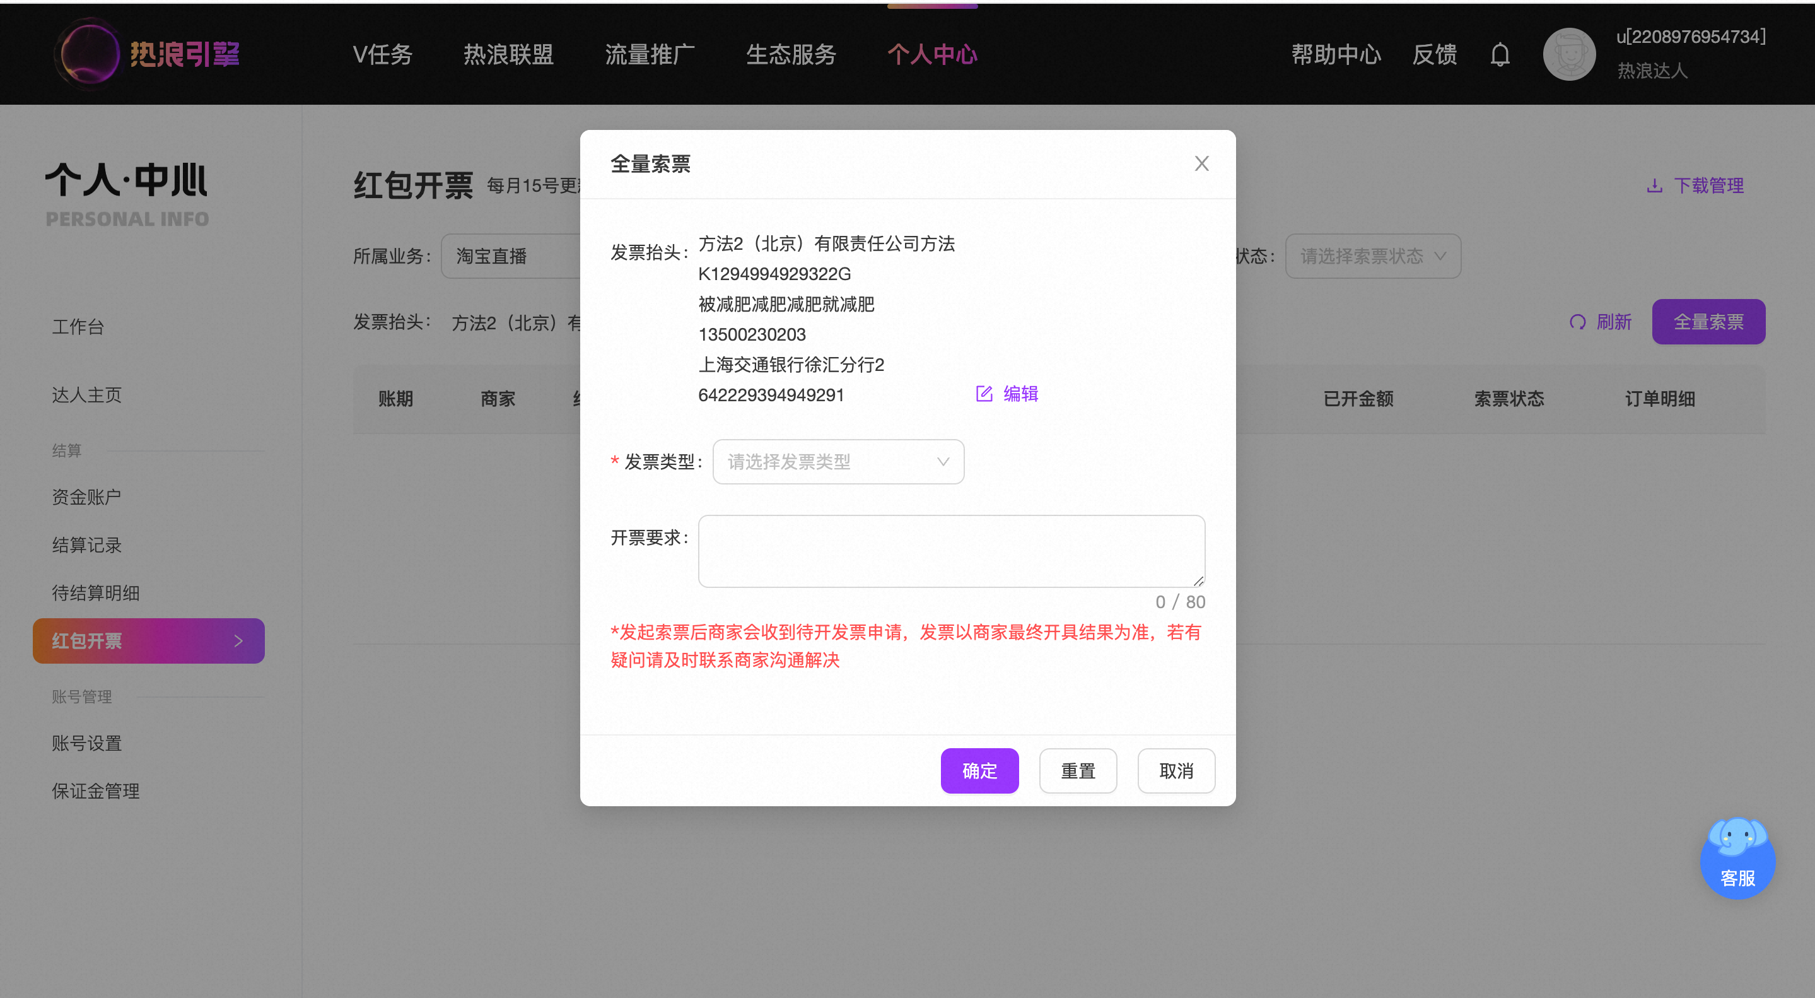The height and width of the screenshot is (998, 1815).
Task: Click the 刷新 link text
Action: pos(1613,322)
